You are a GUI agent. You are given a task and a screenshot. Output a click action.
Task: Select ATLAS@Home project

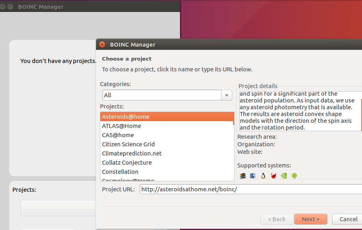167,126
